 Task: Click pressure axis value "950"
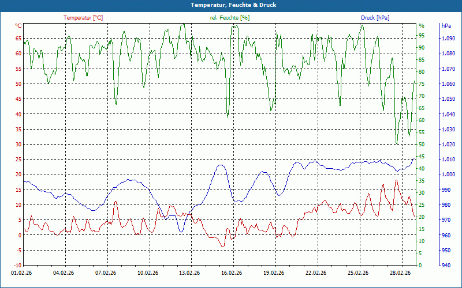446,251
